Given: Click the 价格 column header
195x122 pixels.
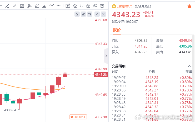Looking at the screenshot, I should click(x=152, y=72).
